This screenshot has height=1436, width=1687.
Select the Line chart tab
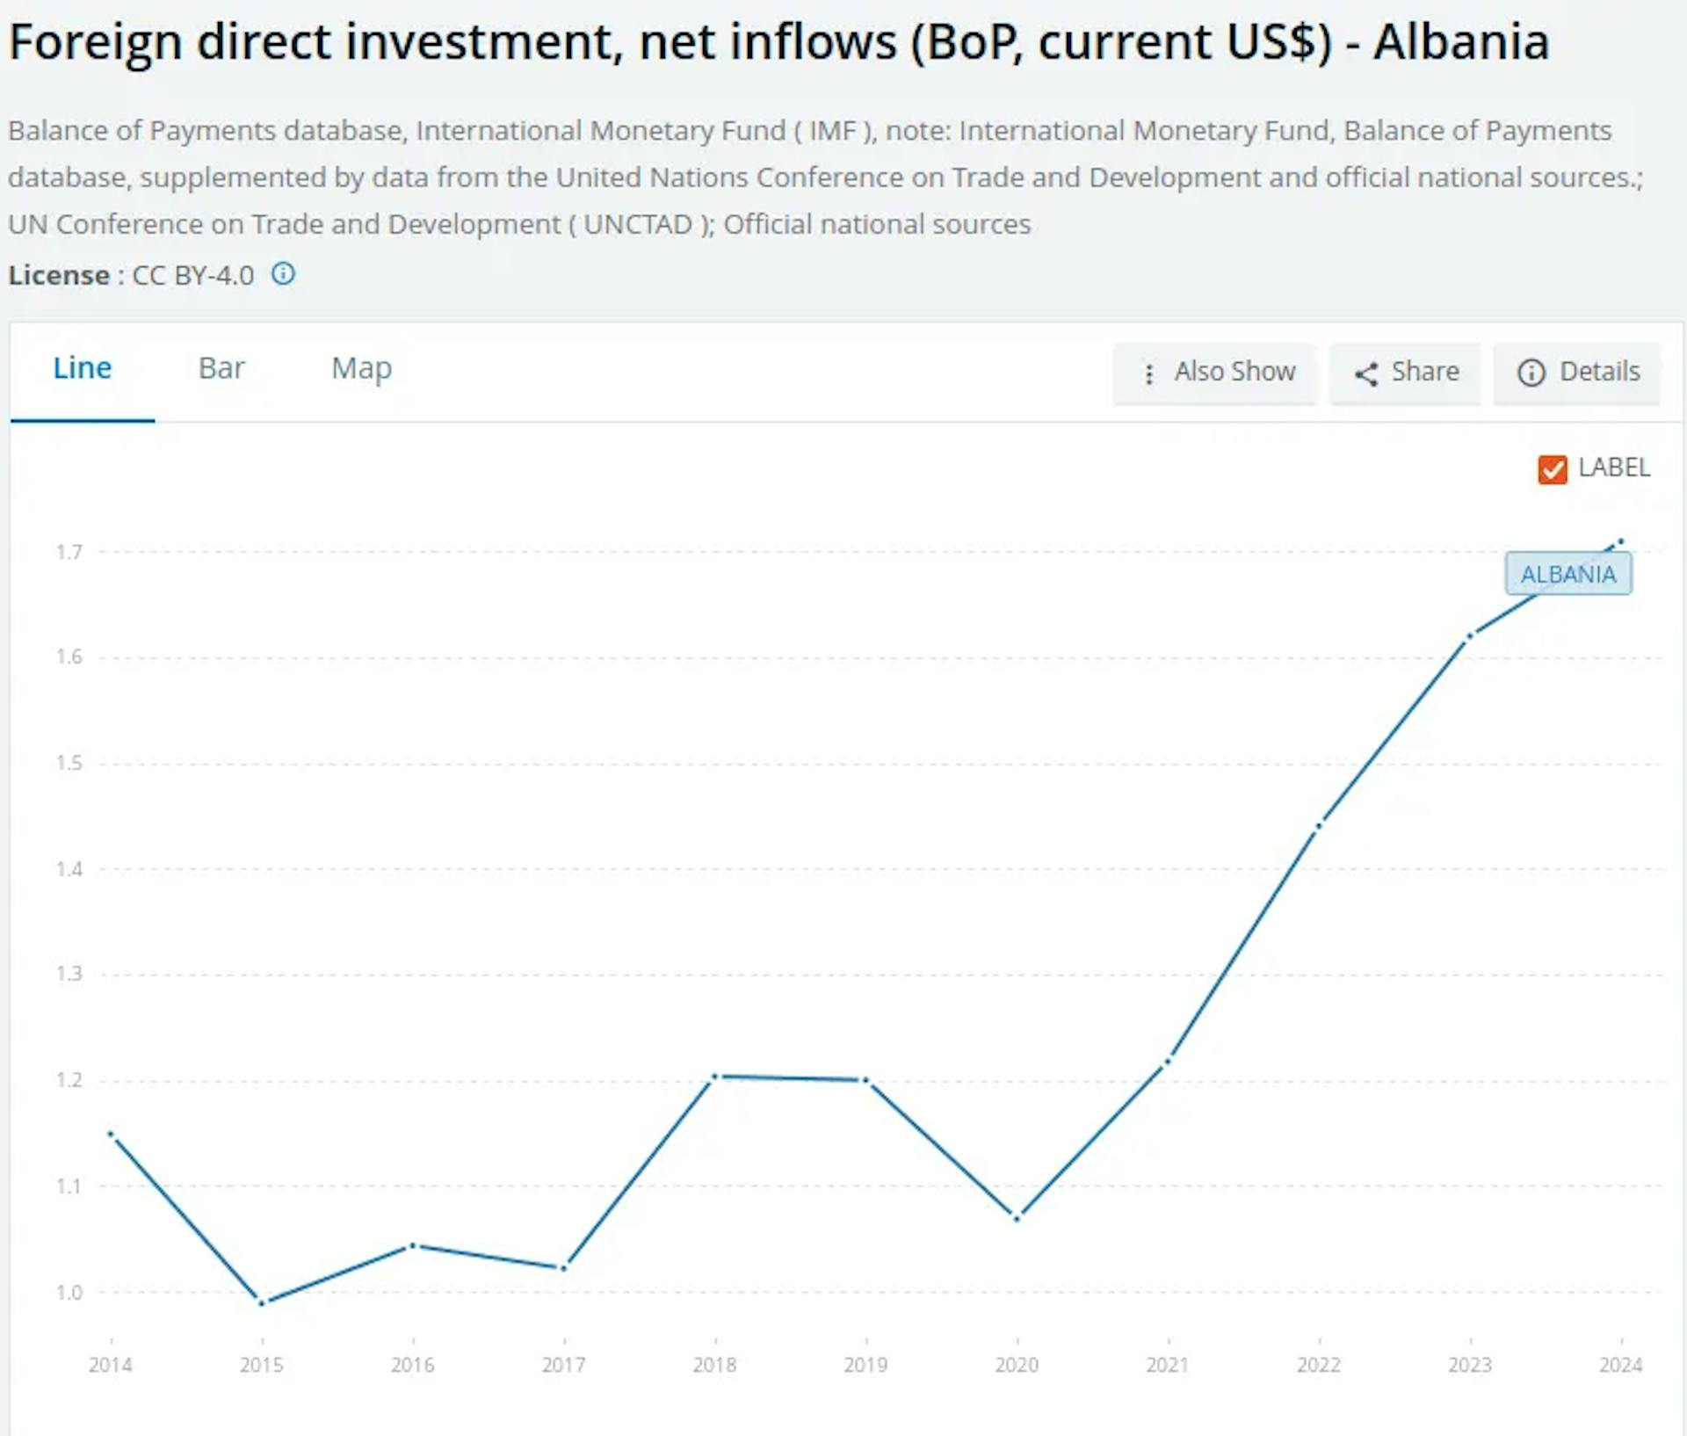click(83, 368)
